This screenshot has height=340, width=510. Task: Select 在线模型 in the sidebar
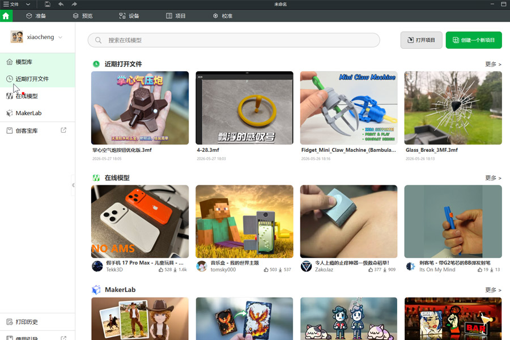point(37,96)
